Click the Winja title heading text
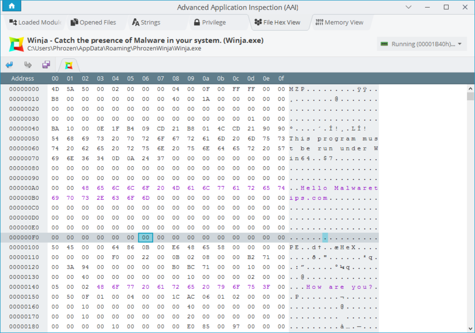The width and height of the screenshot is (475, 333). [x=145, y=40]
